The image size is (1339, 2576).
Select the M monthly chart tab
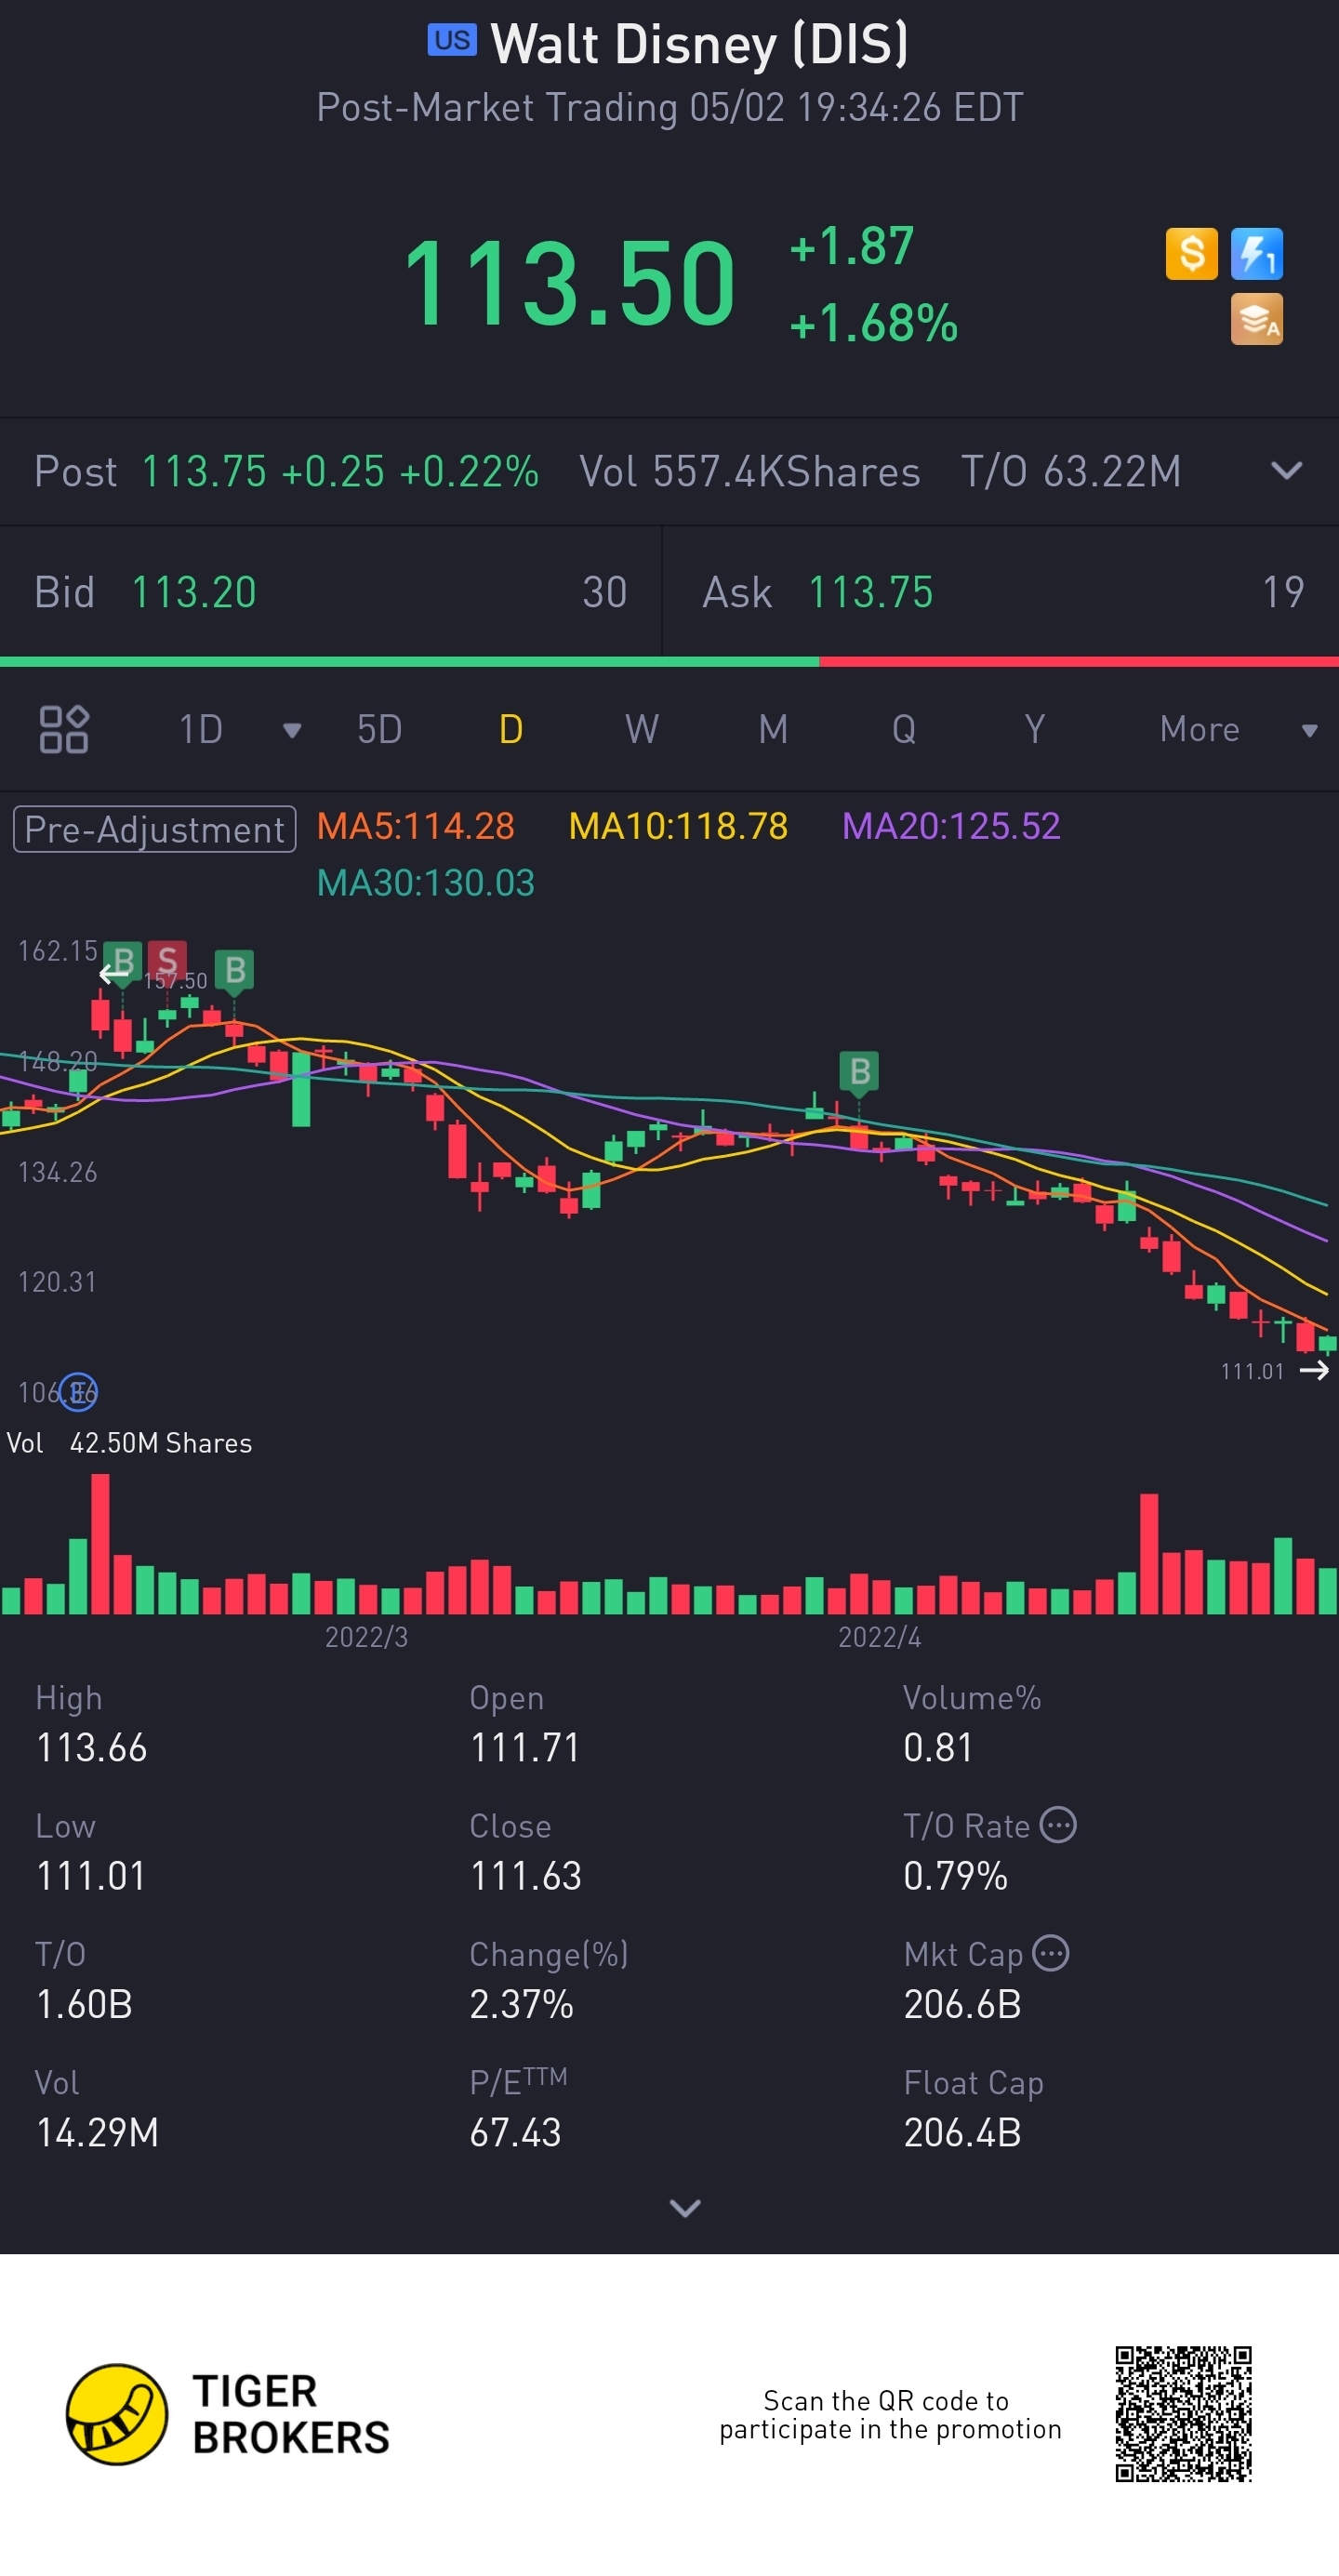click(x=773, y=730)
